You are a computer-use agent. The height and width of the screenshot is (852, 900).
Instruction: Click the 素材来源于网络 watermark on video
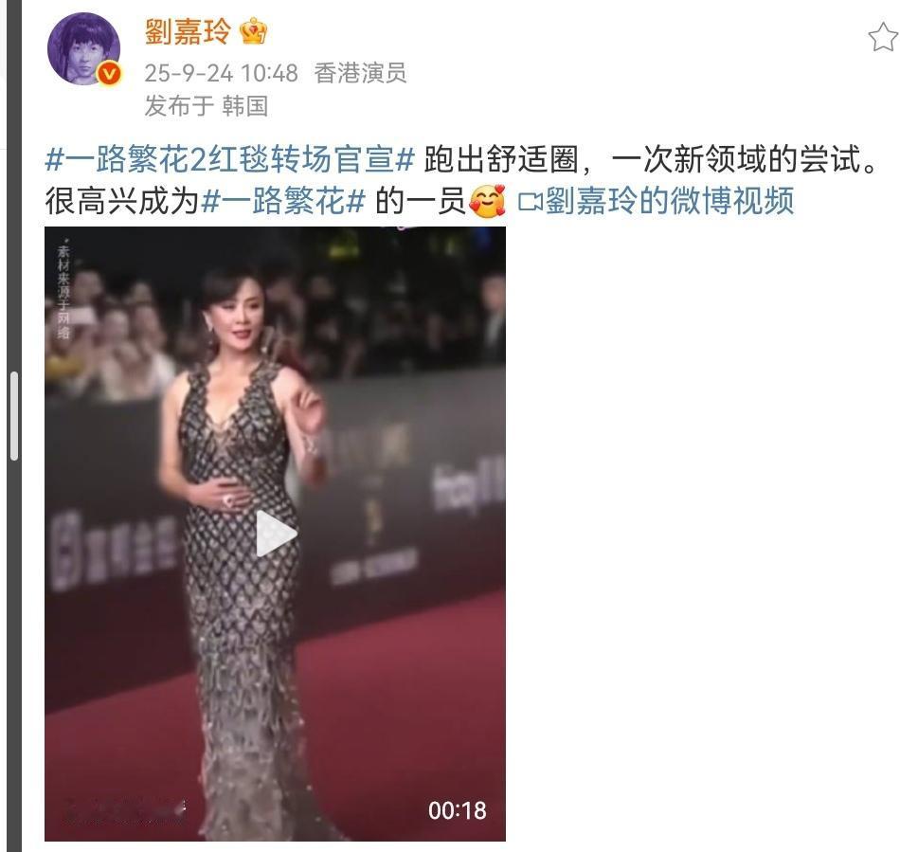(x=63, y=290)
